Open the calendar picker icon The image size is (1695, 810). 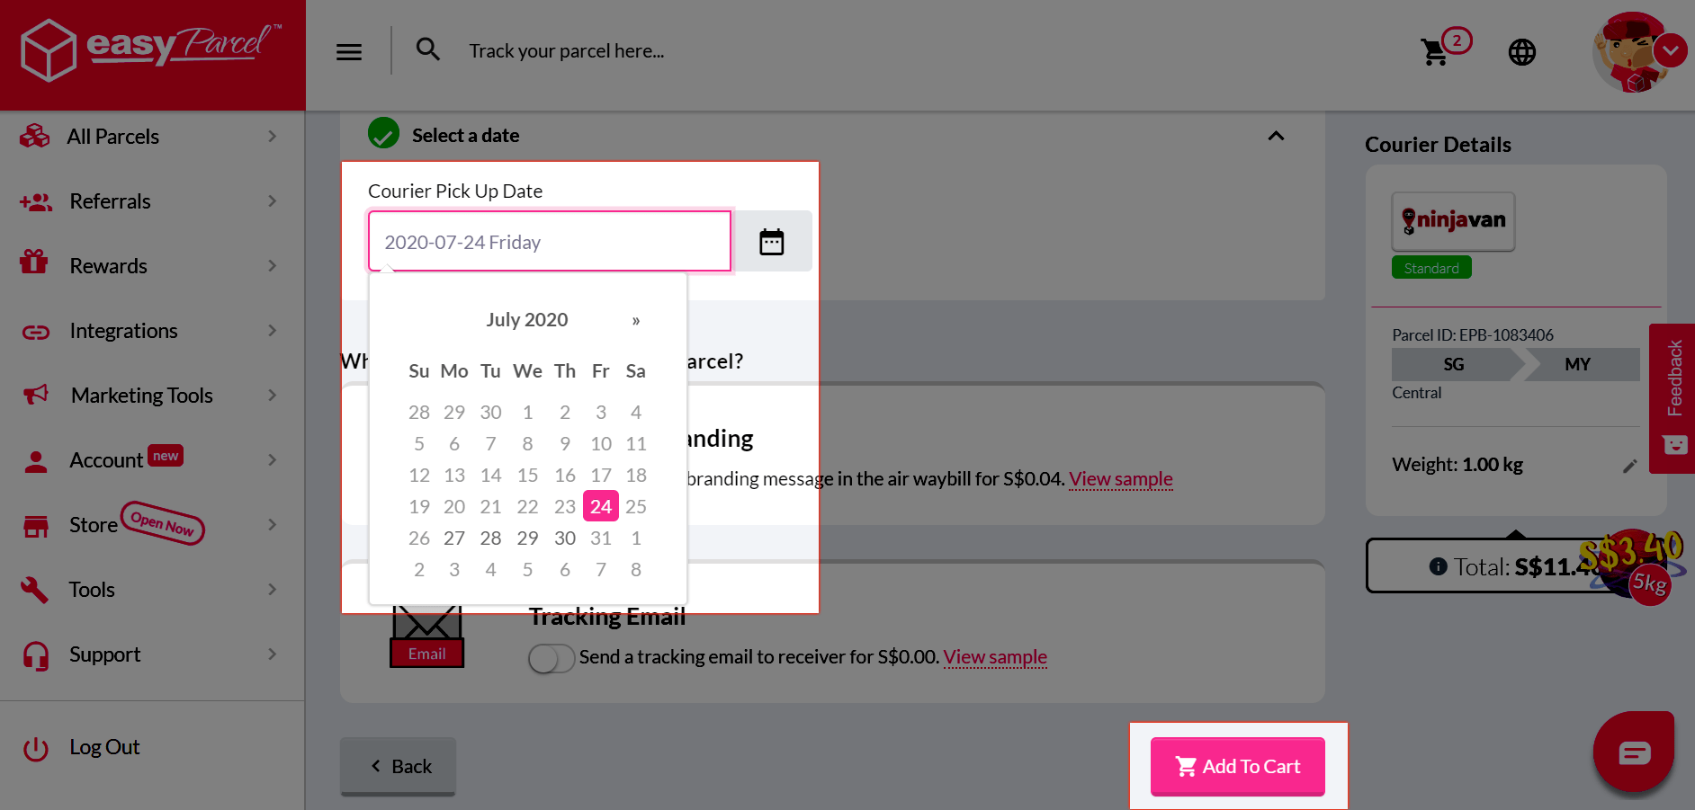tap(772, 242)
